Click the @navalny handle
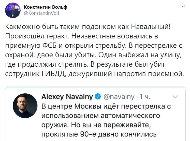This screenshot has height=141, width=190. (119, 97)
